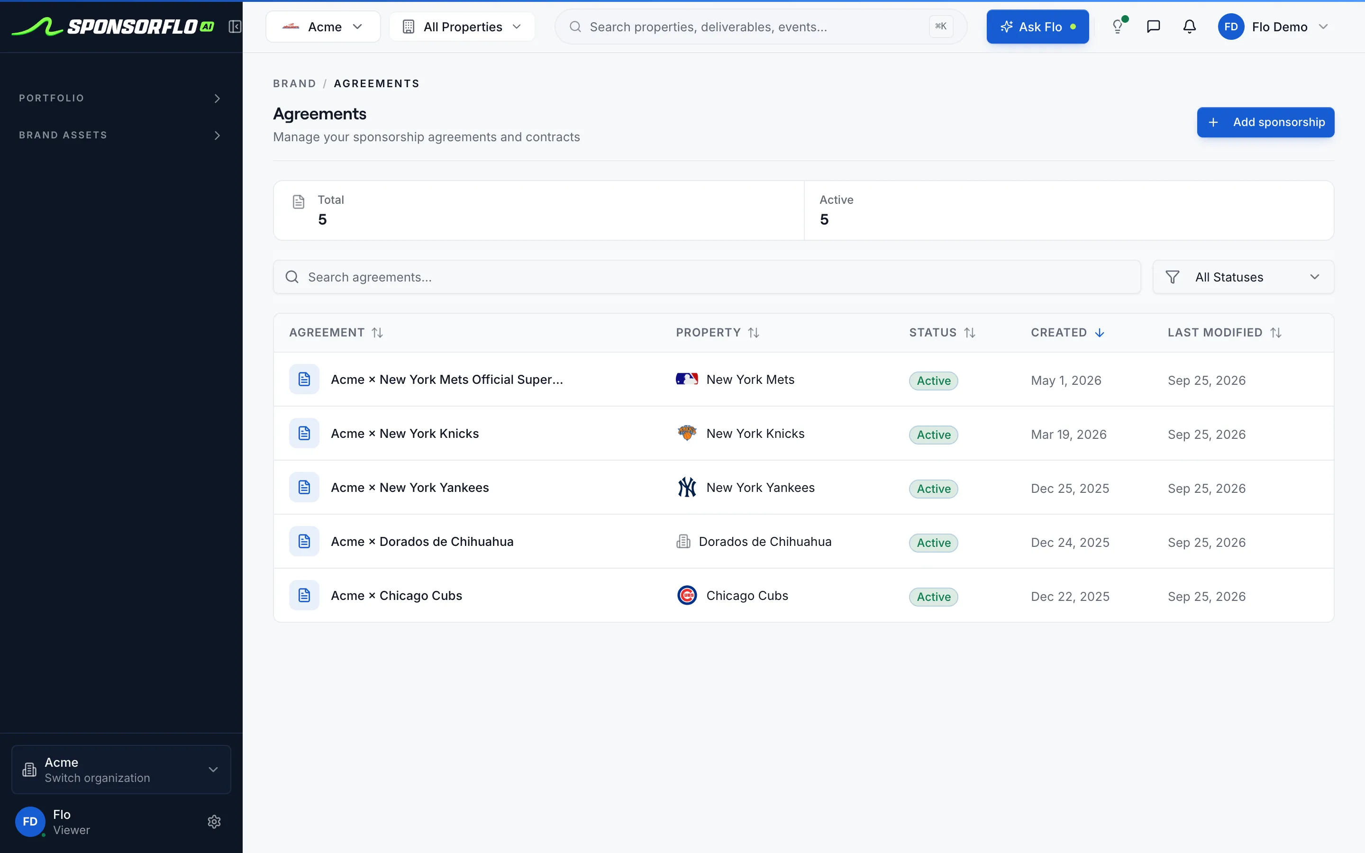
Task: Click the document icon for the Acme × New York Yankees row
Action: 304,488
